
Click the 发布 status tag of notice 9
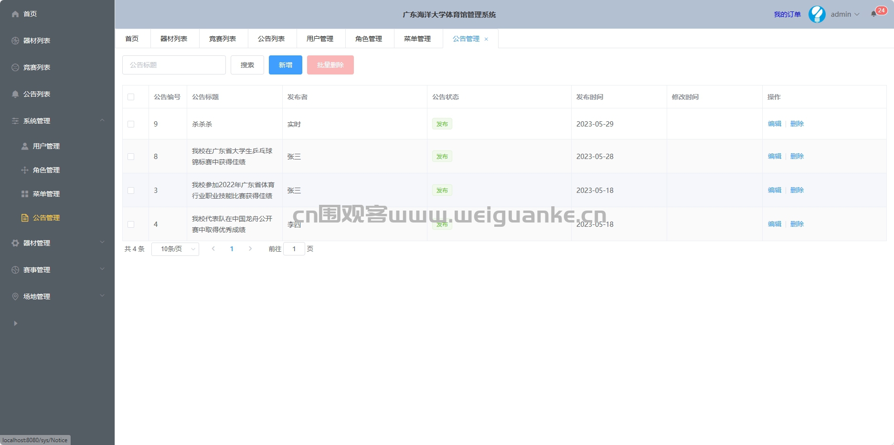tap(442, 124)
